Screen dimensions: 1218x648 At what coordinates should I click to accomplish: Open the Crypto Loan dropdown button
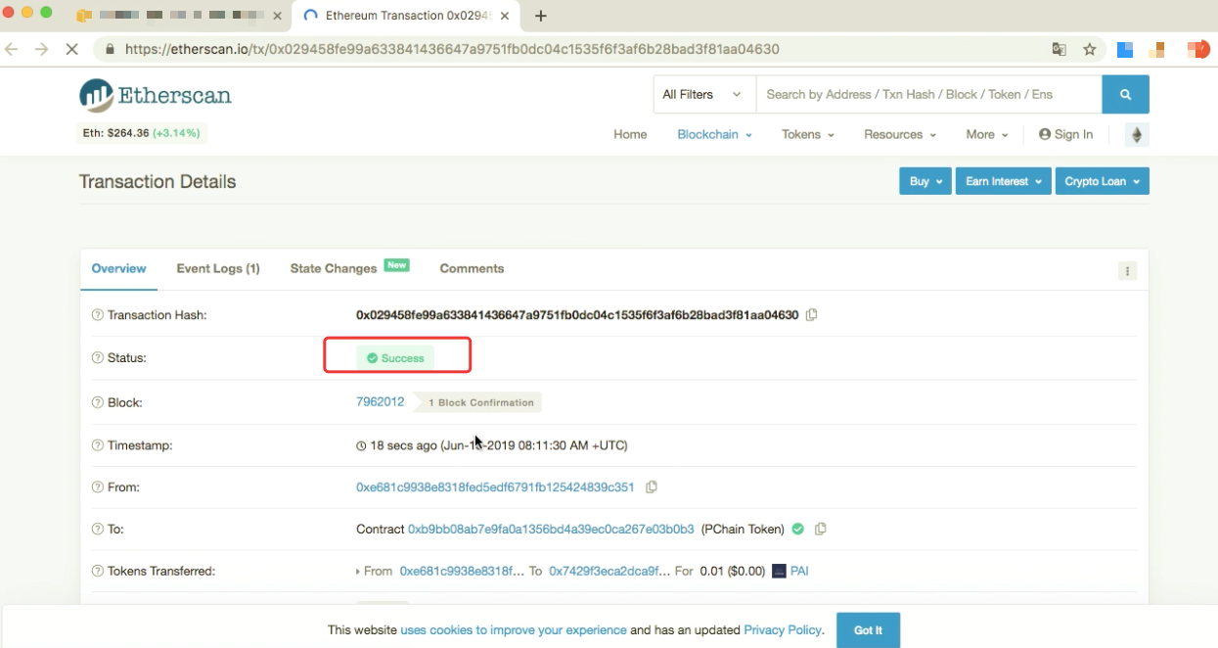click(x=1103, y=181)
